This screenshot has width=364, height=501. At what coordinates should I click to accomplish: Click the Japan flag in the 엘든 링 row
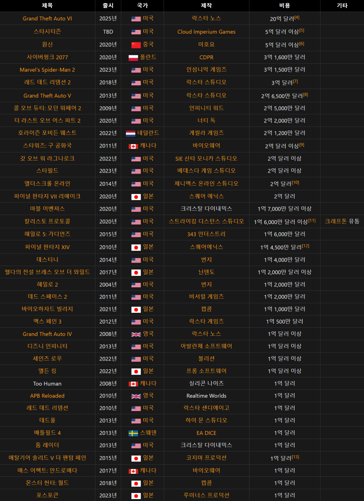(x=136, y=371)
